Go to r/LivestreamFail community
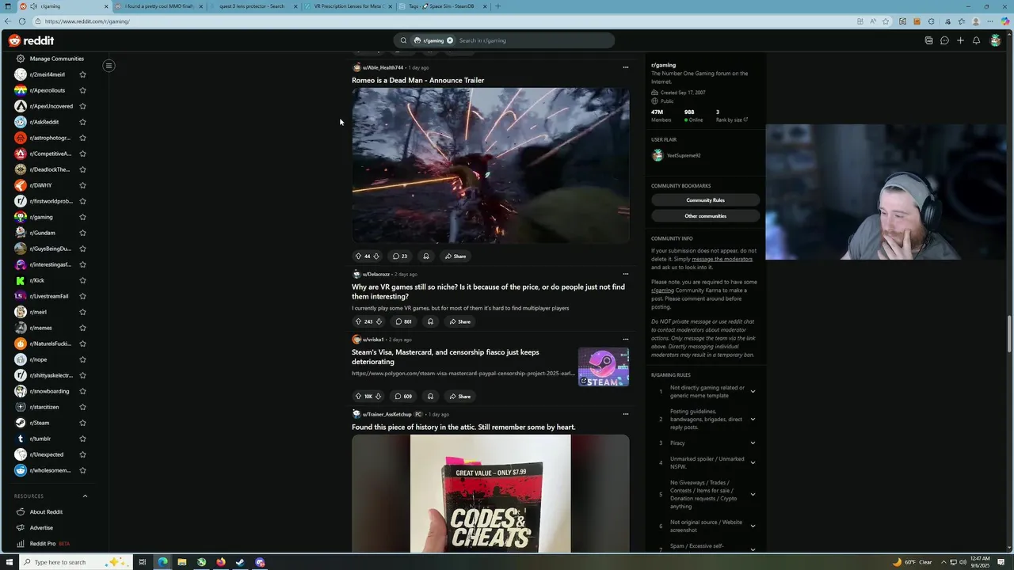Viewport: 1014px width, 570px height. click(48, 296)
